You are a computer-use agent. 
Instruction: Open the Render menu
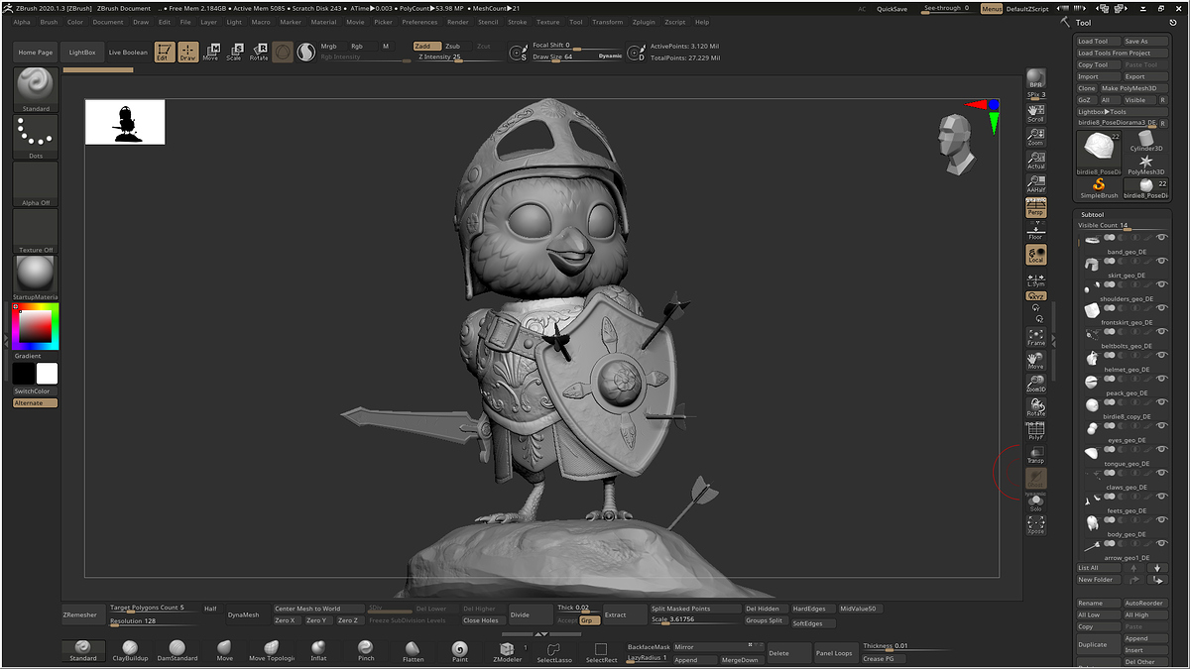click(x=457, y=22)
